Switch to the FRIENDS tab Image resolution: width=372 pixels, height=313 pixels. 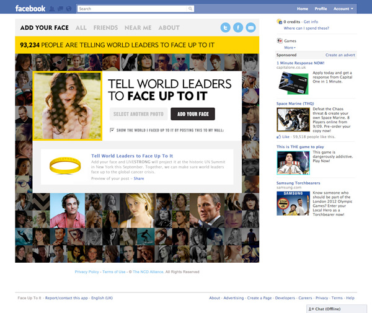pyautogui.click(x=105, y=28)
